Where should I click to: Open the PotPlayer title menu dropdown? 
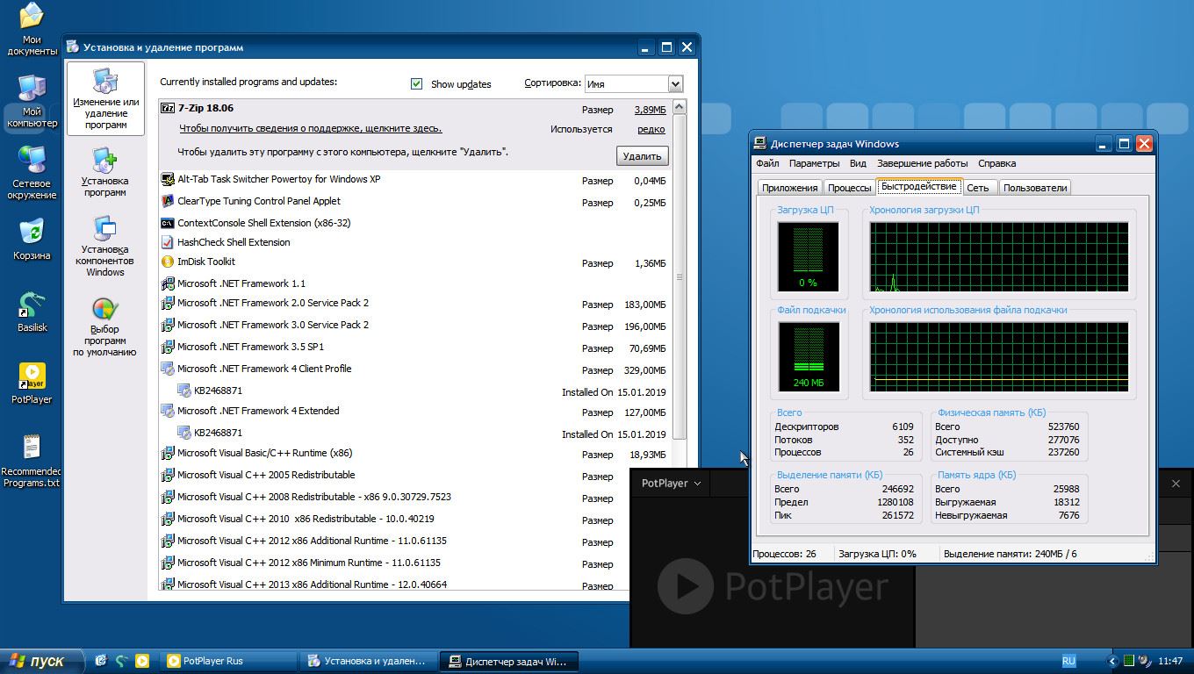[x=672, y=484]
